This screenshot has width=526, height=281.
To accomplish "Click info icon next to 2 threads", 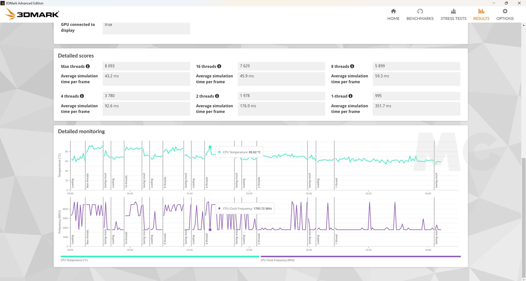I will click(x=217, y=96).
